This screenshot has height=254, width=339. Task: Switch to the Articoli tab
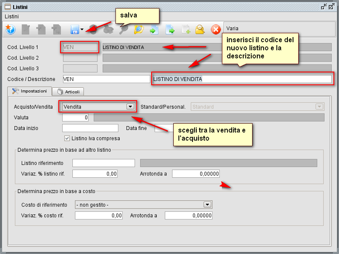68,92
